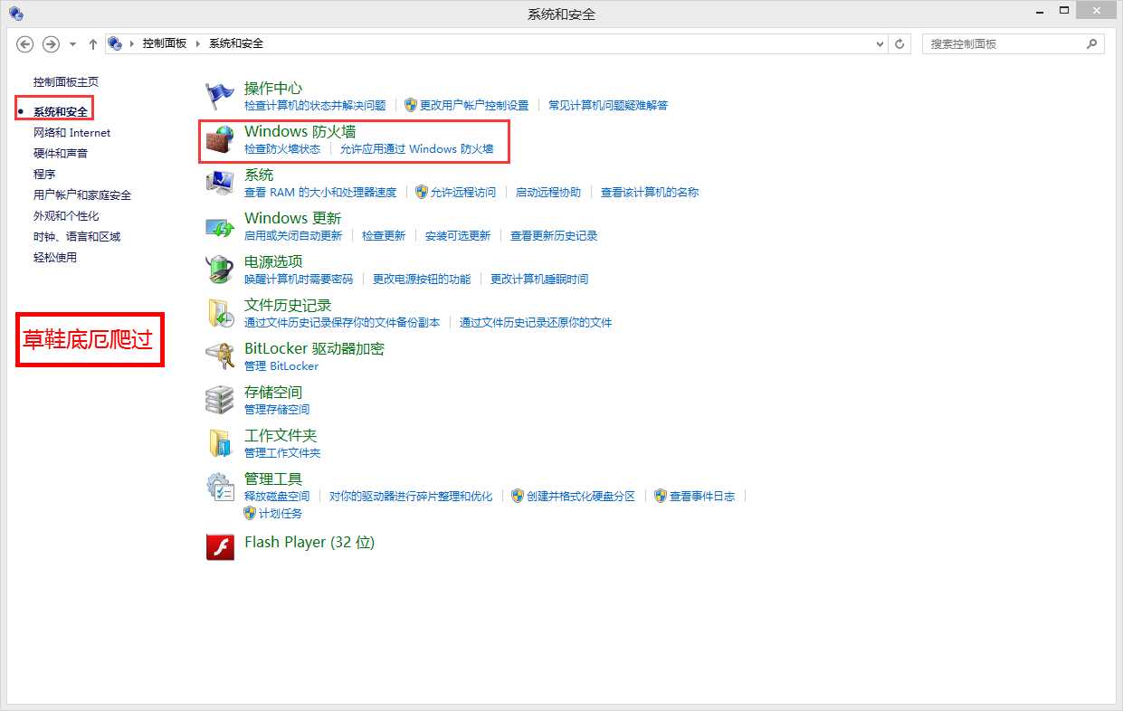This screenshot has height=711, width=1123.
Task: Go back with the back arrow
Action: (25, 43)
